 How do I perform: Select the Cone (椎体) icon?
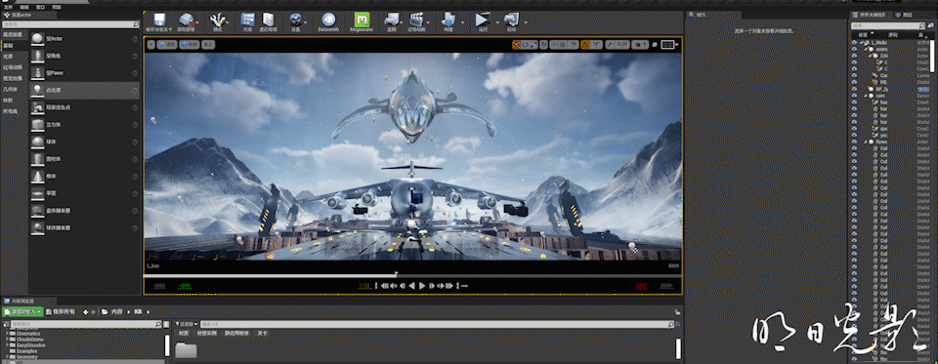(38, 177)
